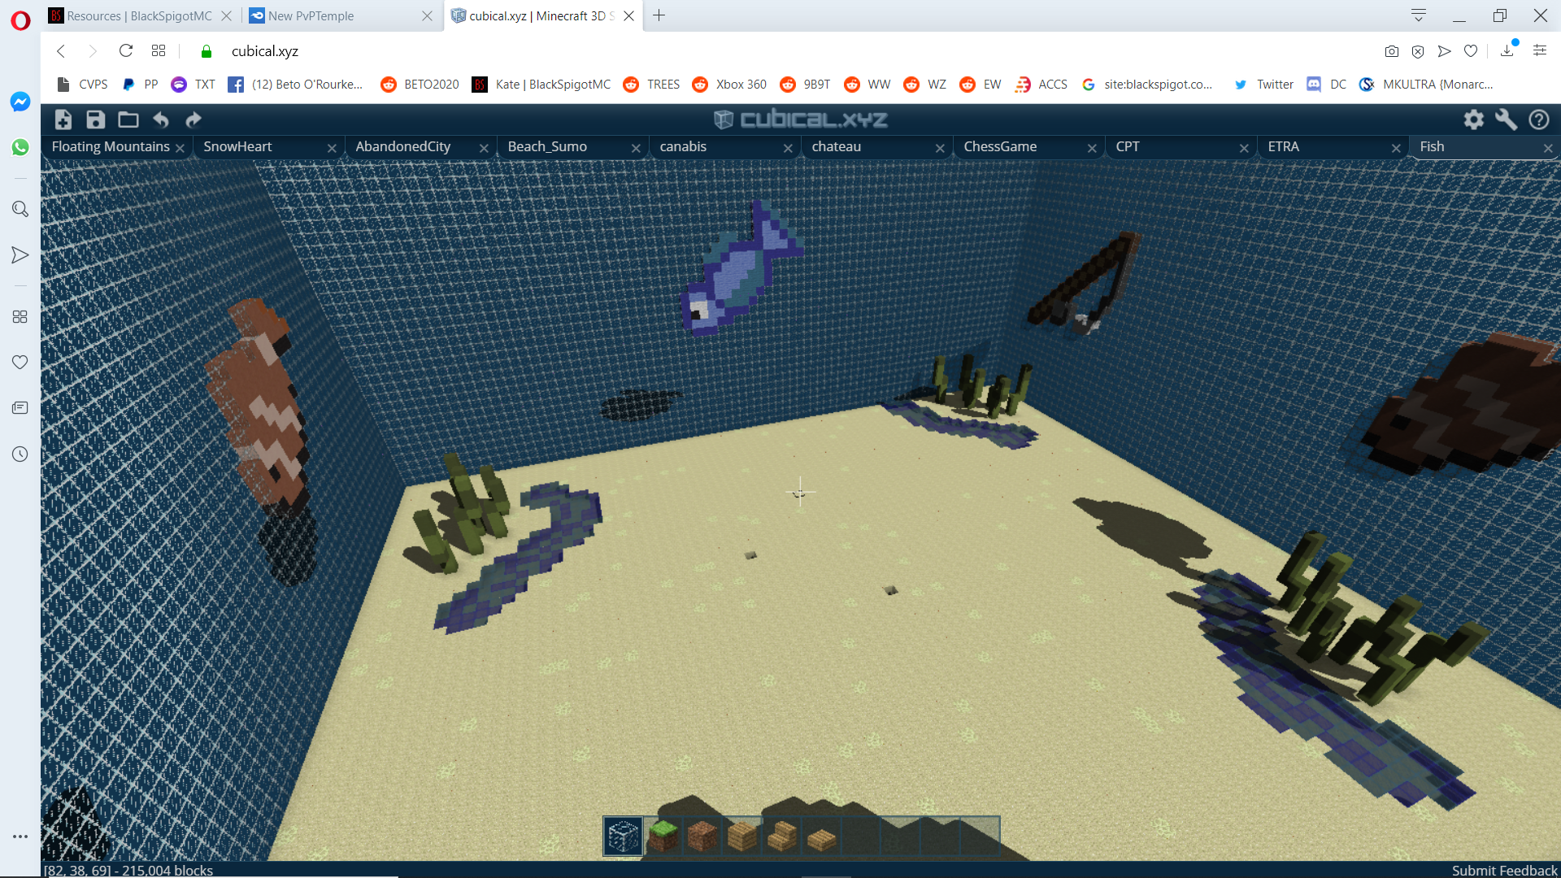
Task: Open the Xbox 360 bookmark
Action: (729, 85)
